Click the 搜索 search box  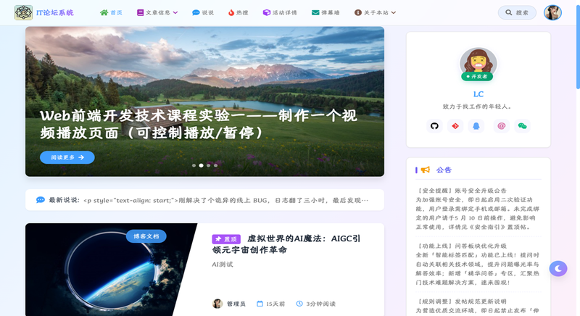coord(517,12)
